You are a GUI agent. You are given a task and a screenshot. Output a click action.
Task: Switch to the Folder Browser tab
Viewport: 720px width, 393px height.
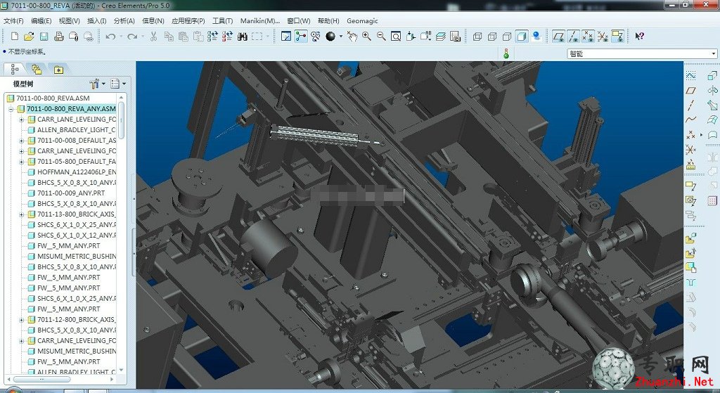coord(37,70)
